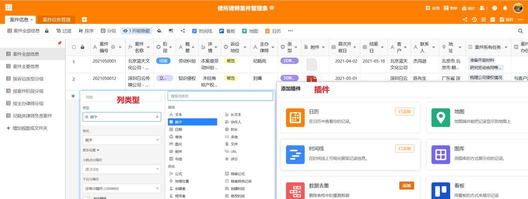Click 添加 button for 数据去重

click(x=406, y=185)
